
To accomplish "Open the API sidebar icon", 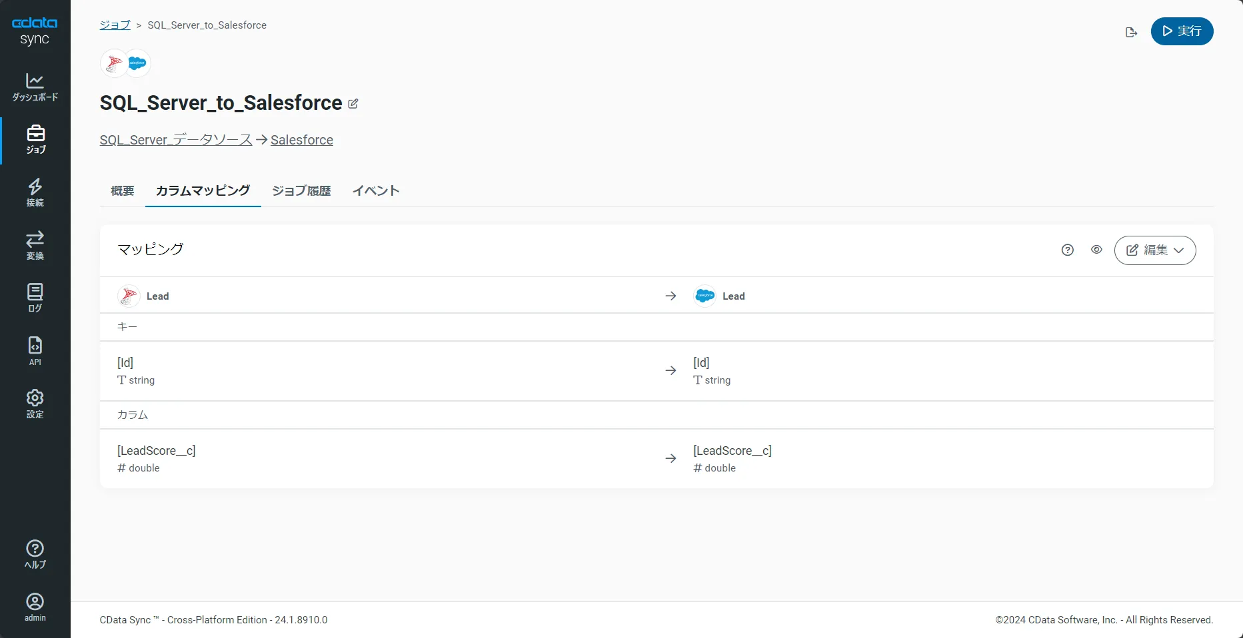I will click(35, 351).
